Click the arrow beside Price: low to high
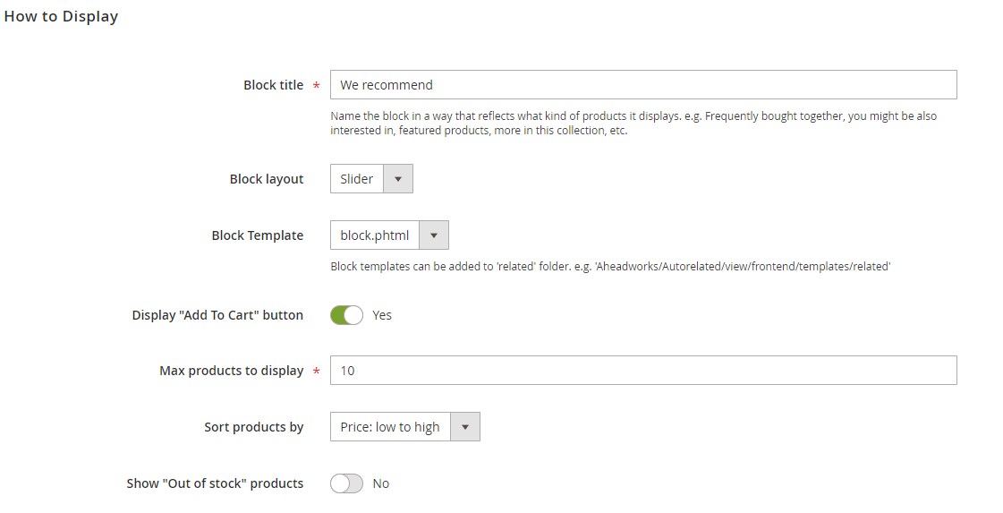The image size is (1003, 513). click(x=465, y=427)
